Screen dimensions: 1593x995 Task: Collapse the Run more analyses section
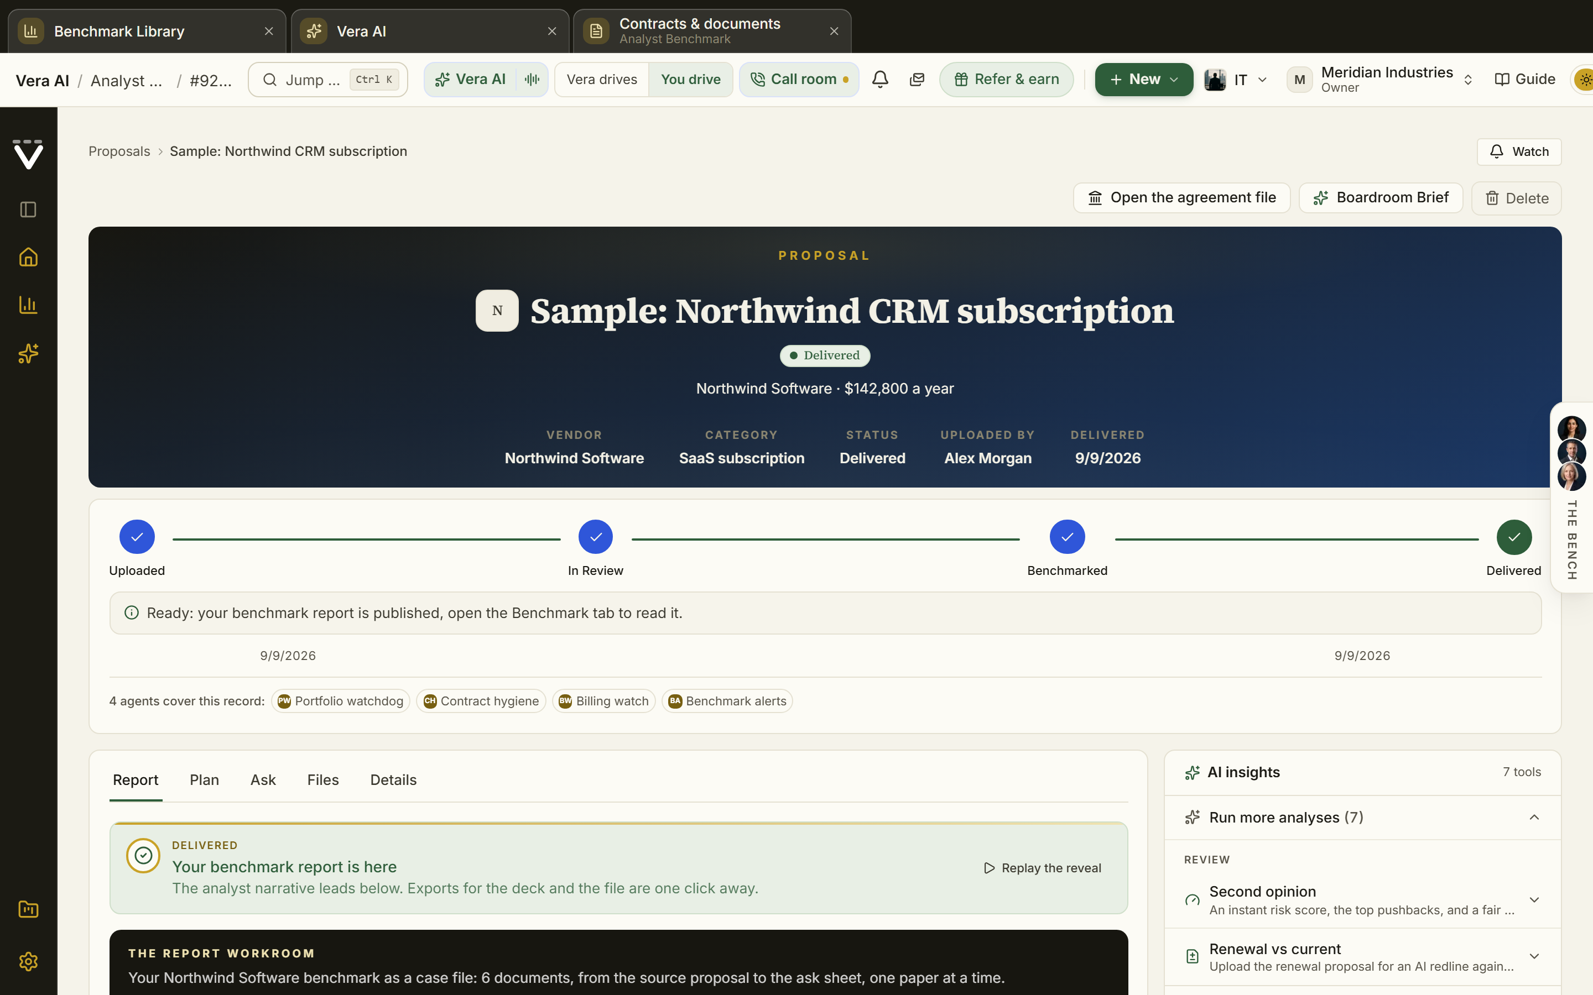coord(1362,818)
